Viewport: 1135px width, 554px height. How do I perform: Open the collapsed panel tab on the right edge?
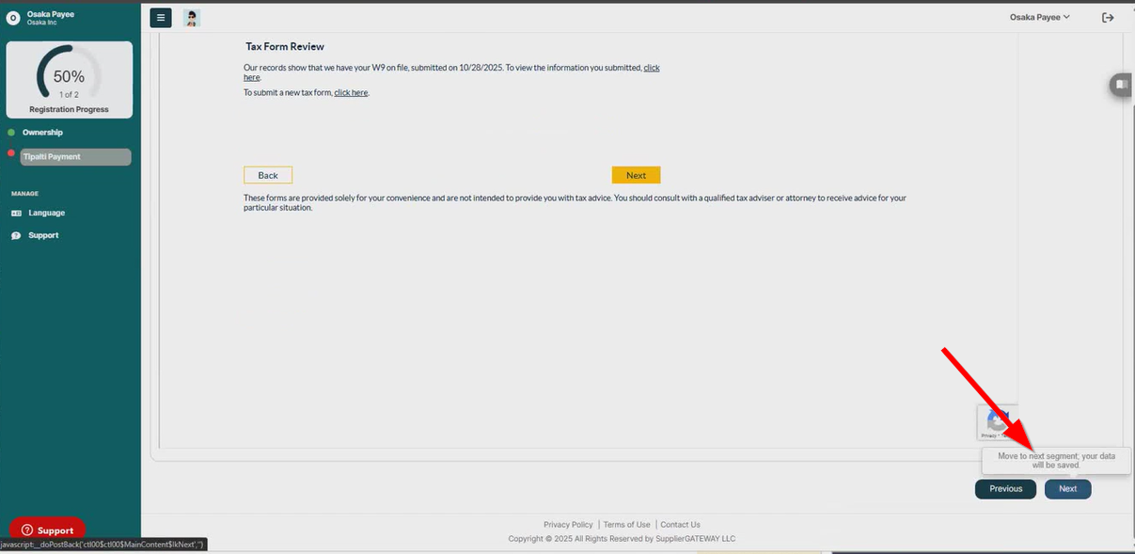click(1120, 85)
